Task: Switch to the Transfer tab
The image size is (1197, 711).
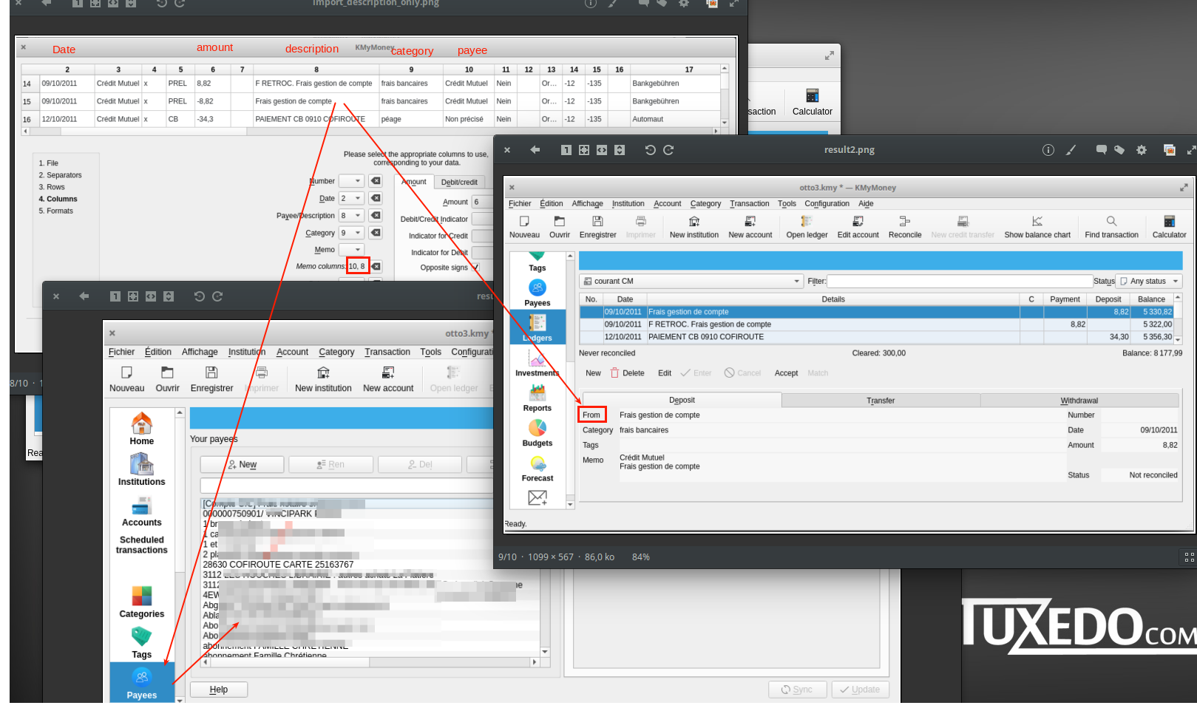Action: pos(881,401)
